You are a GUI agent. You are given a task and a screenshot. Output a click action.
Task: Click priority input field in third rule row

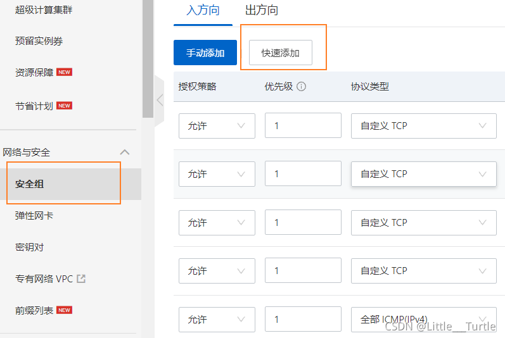[x=303, y=222]
